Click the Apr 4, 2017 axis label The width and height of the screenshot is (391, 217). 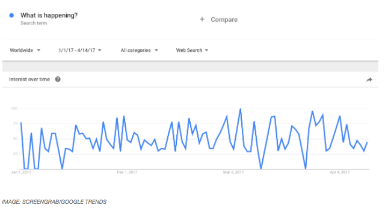[340, 172]
